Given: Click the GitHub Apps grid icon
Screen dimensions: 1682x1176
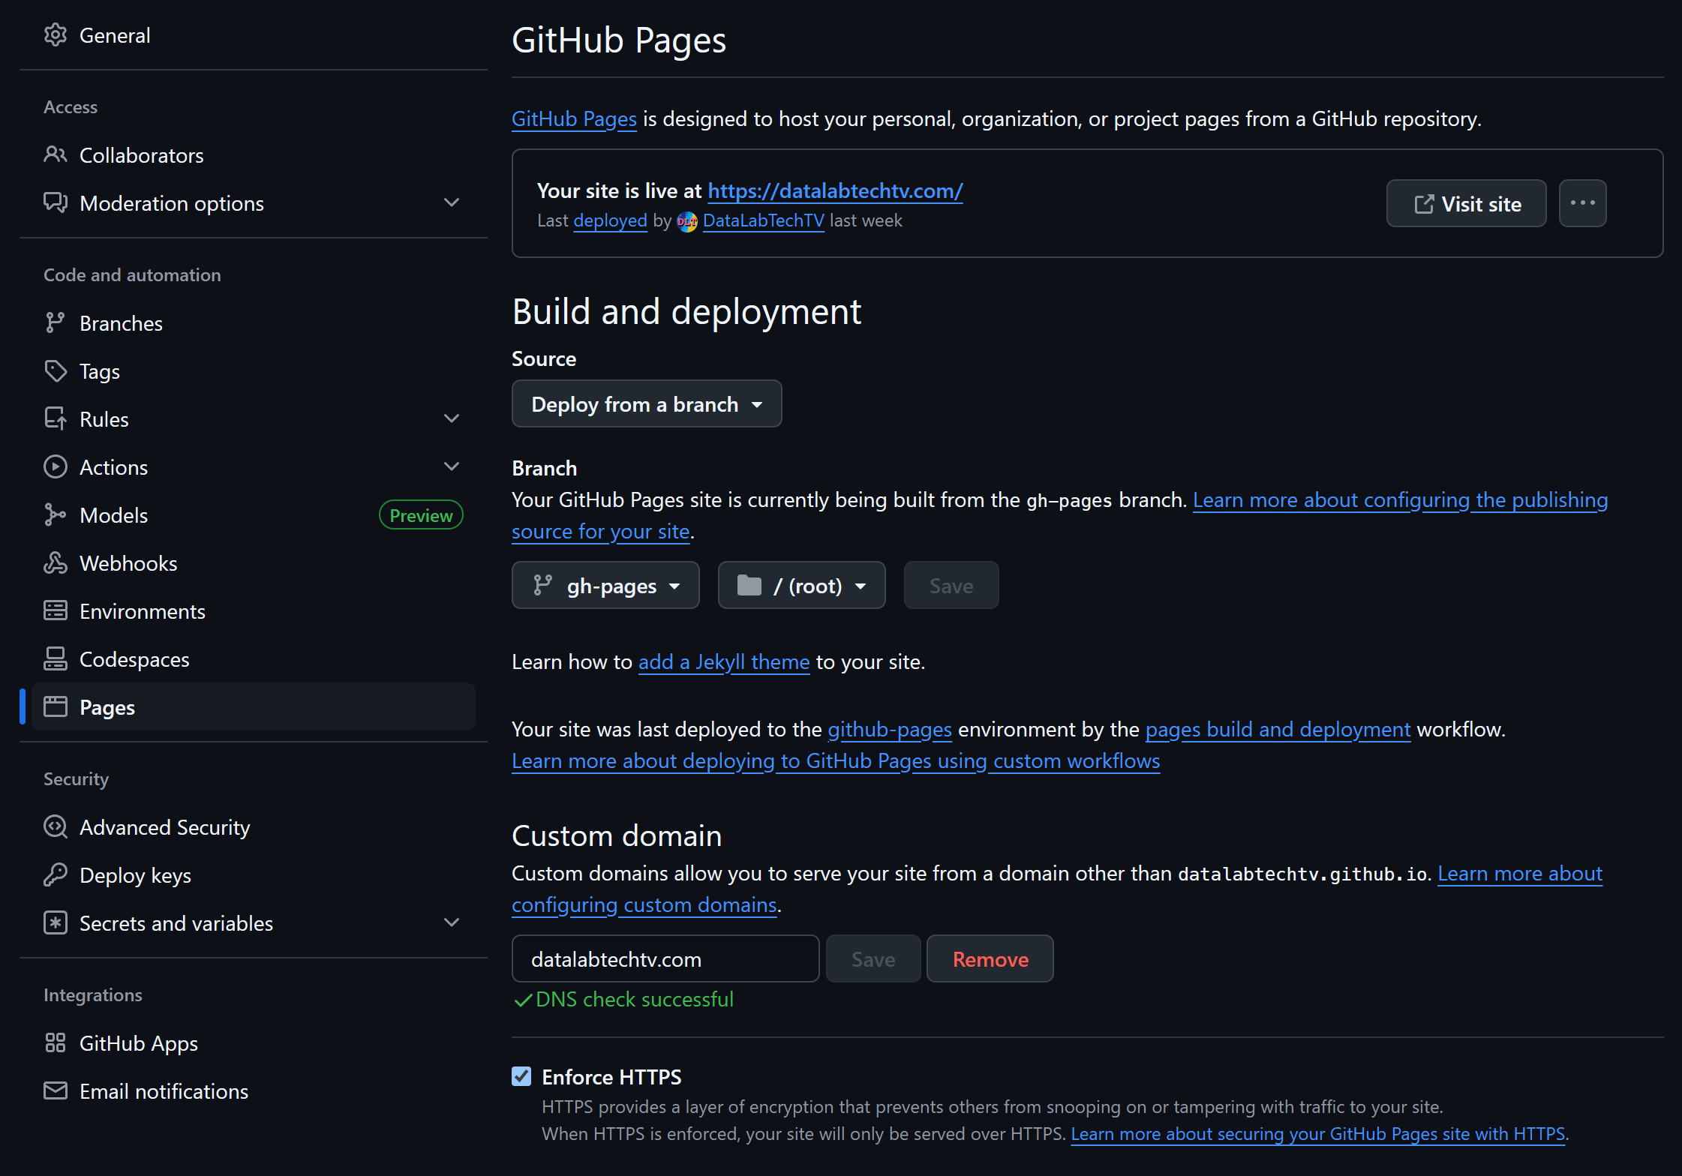Looking at the screenshot, I should (x=56, y=1043).
